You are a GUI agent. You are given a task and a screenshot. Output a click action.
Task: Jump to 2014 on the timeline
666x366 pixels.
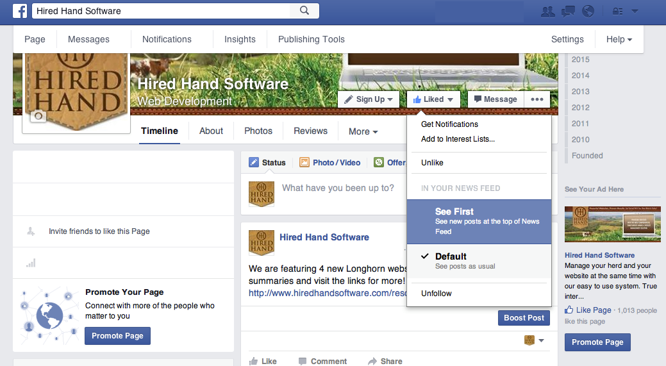pyautogui.click(x=580, y=76)
